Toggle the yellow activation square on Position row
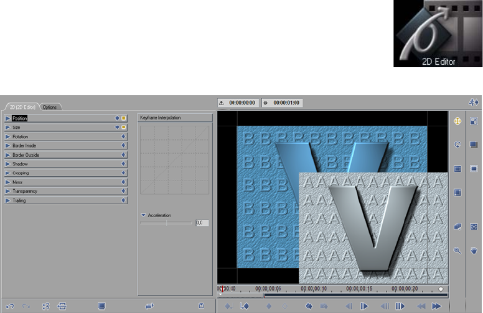Viewport: 483px width, 313px height. (123, 118)
